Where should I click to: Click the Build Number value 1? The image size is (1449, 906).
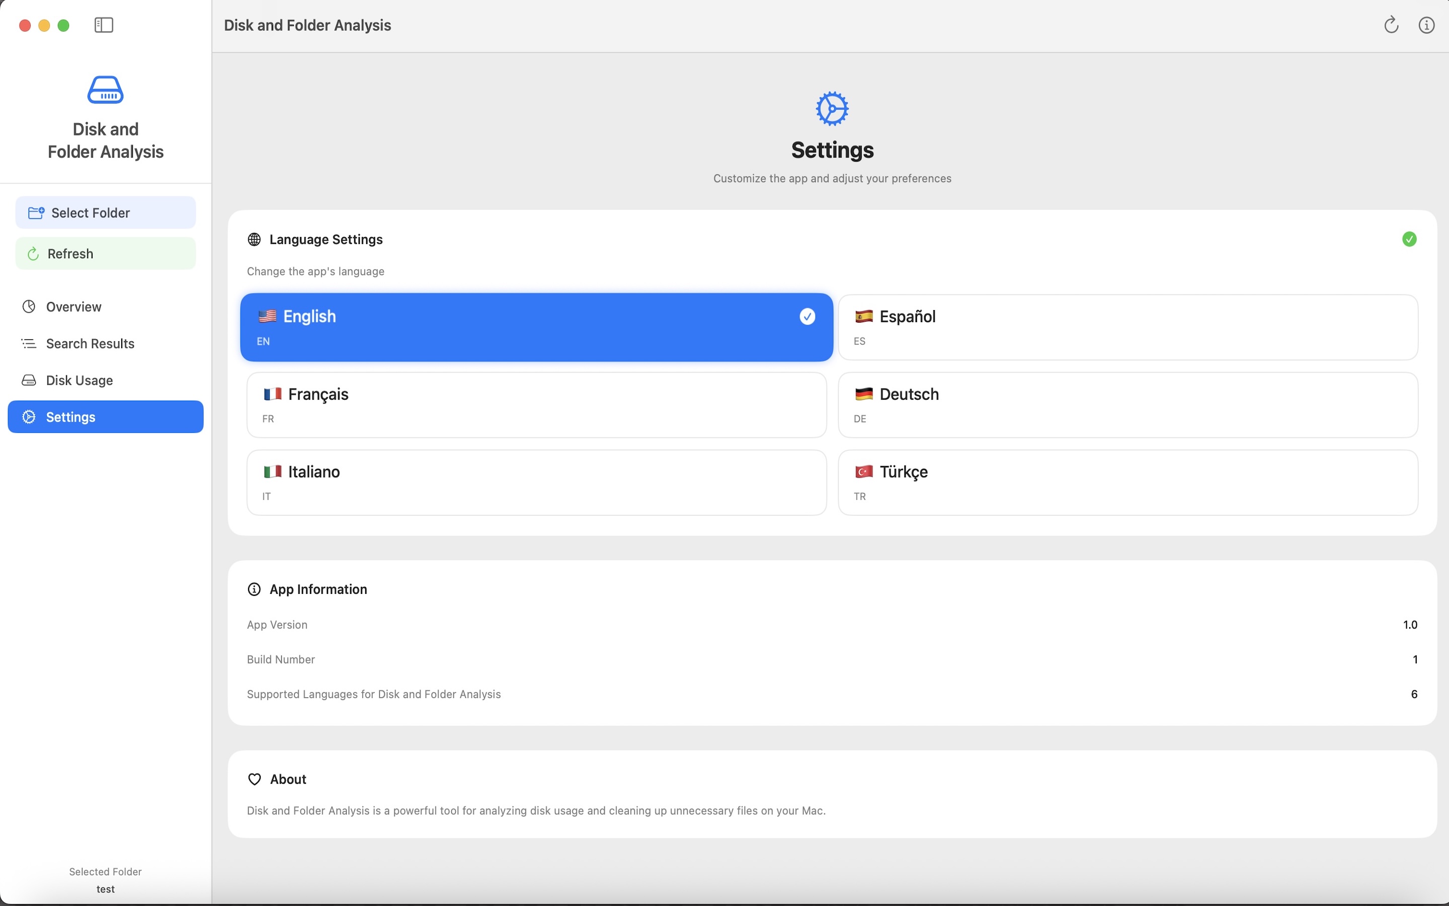click(x=1415, y=660)
